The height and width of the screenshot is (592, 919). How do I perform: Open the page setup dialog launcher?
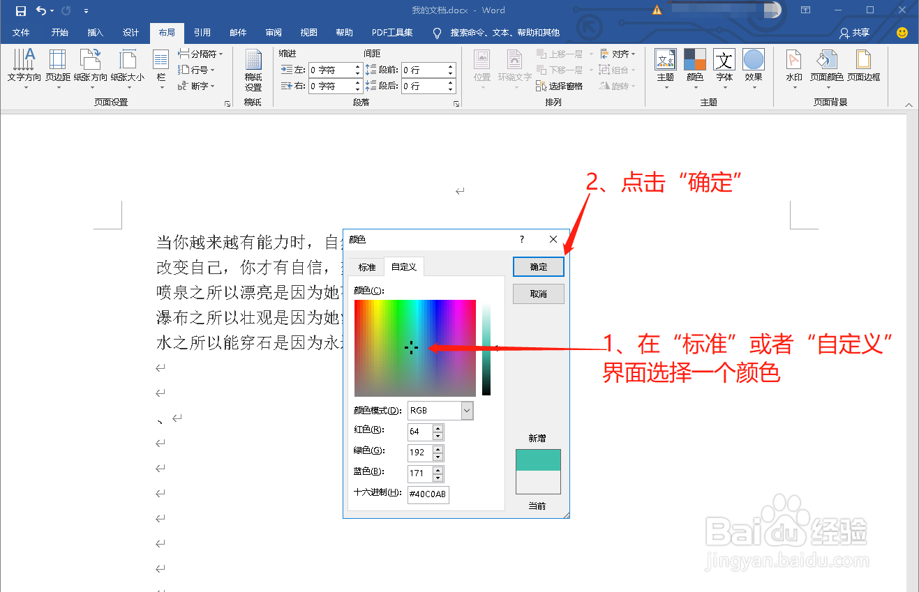(x=227, y=104)
